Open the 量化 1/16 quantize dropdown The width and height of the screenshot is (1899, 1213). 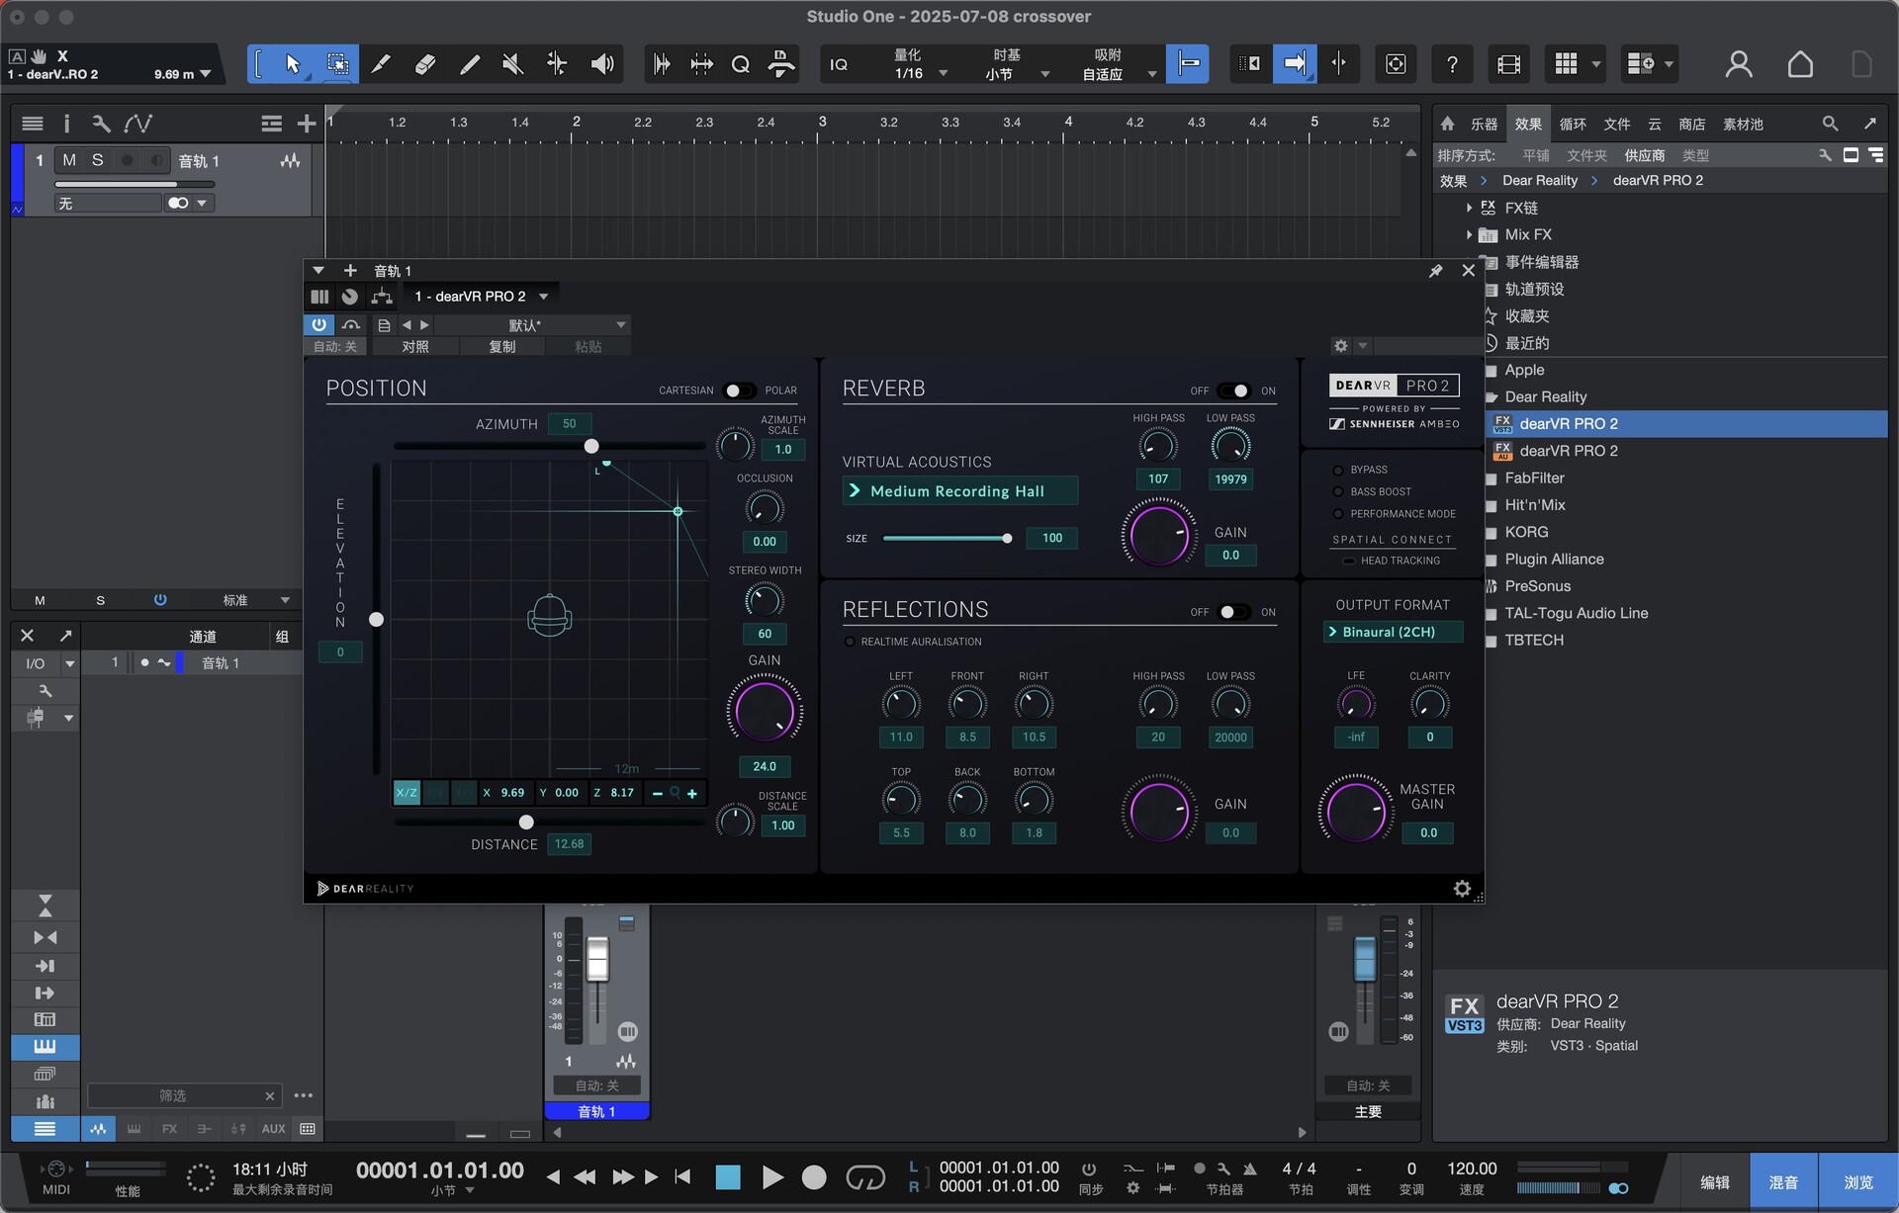click(920, 64)
